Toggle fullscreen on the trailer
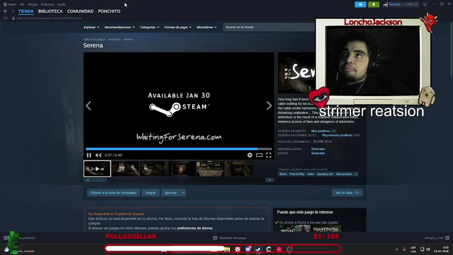The height and width of the screenshot is (255, 453). click(269, 155)
